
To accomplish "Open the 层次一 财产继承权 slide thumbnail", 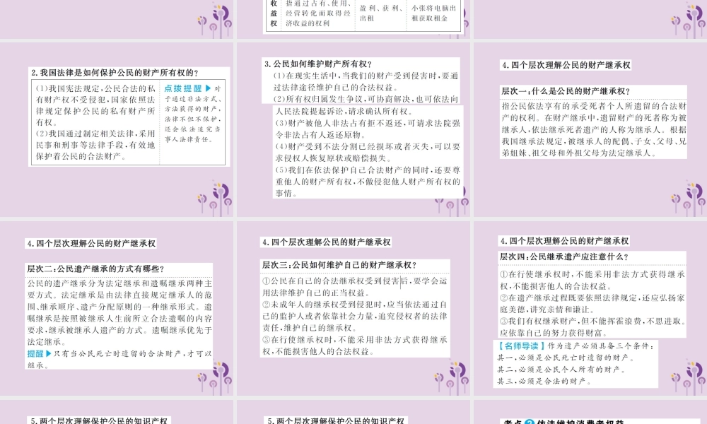I will [x=590, y=129].
